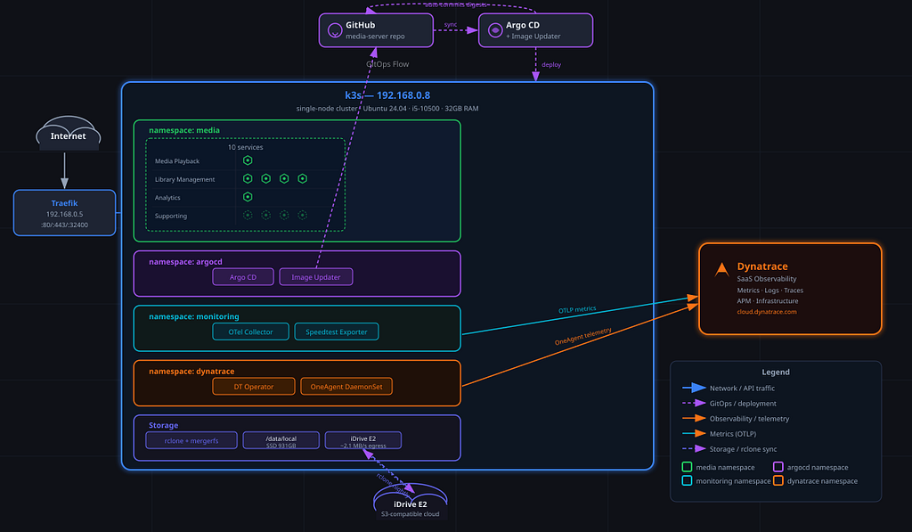Click the purple argocd namespace swatch
Screen dimensions: 912x532
778,467
